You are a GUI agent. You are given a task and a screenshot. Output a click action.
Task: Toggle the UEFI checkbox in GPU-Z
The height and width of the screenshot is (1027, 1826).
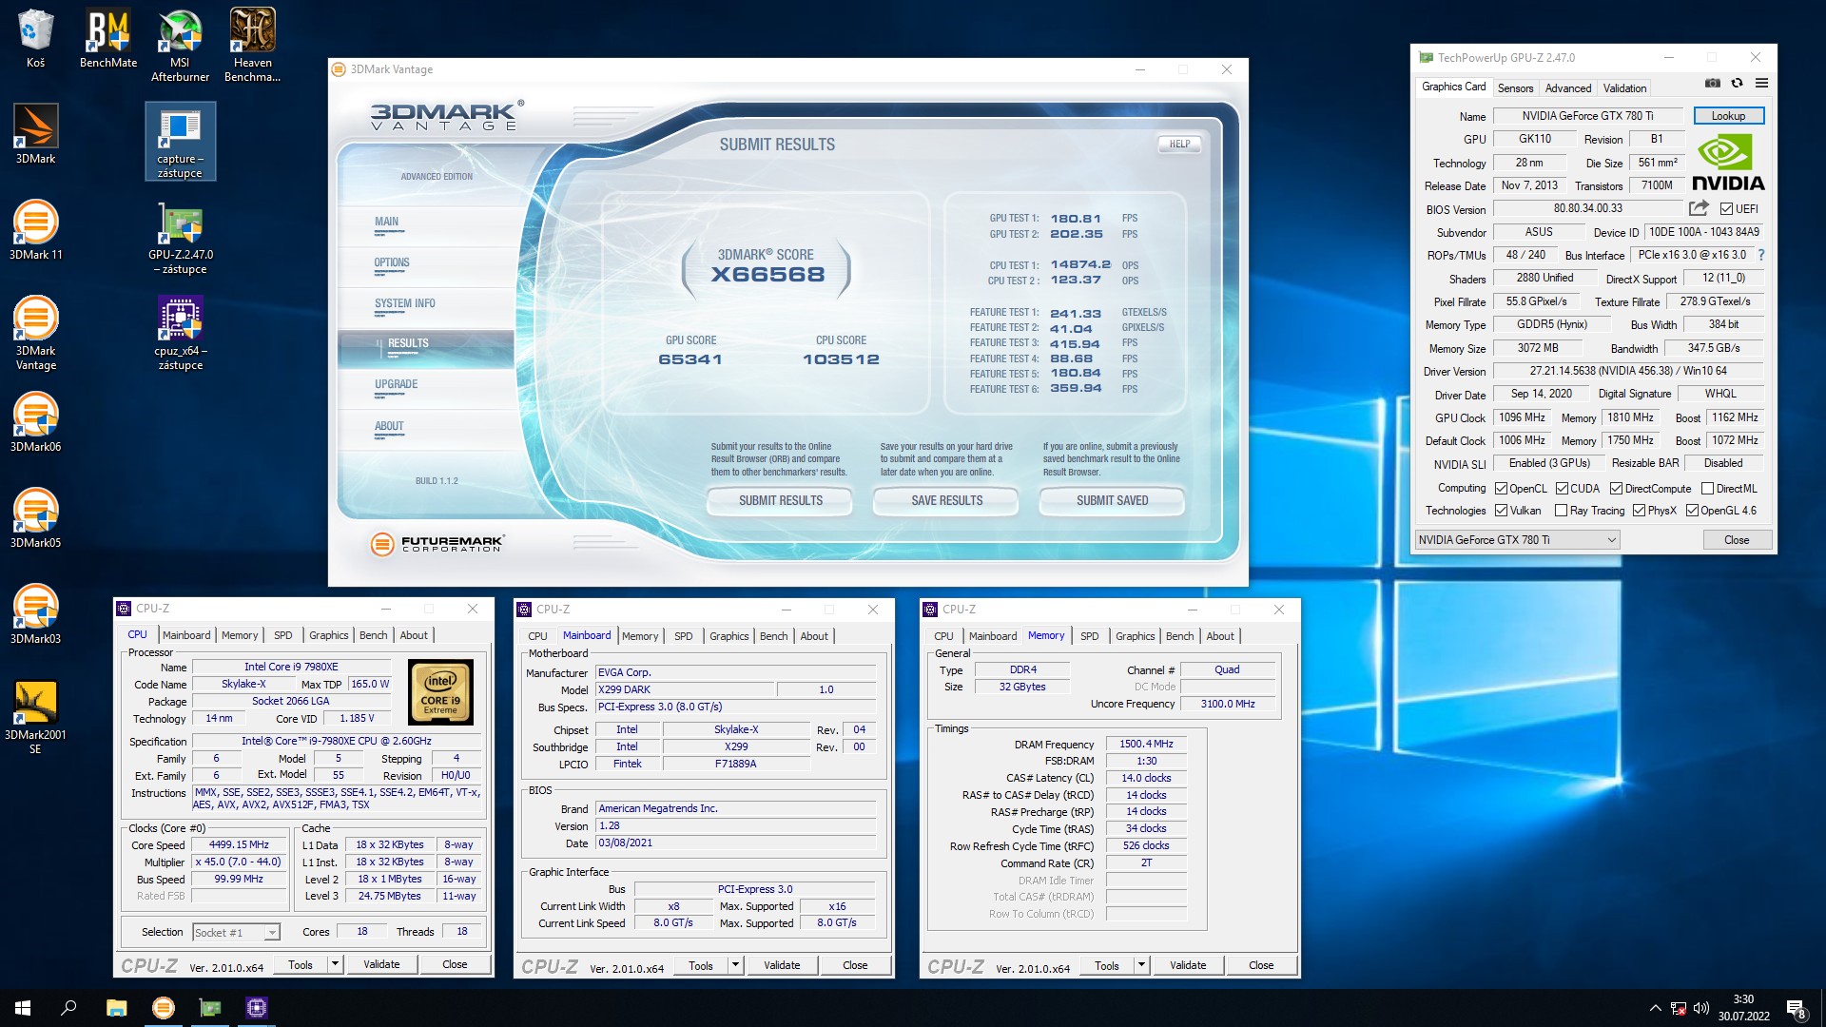click(x=1726, y=209)
